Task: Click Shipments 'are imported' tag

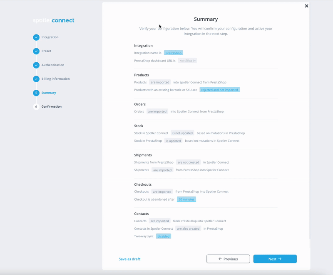Action: (x=162, y=170)
